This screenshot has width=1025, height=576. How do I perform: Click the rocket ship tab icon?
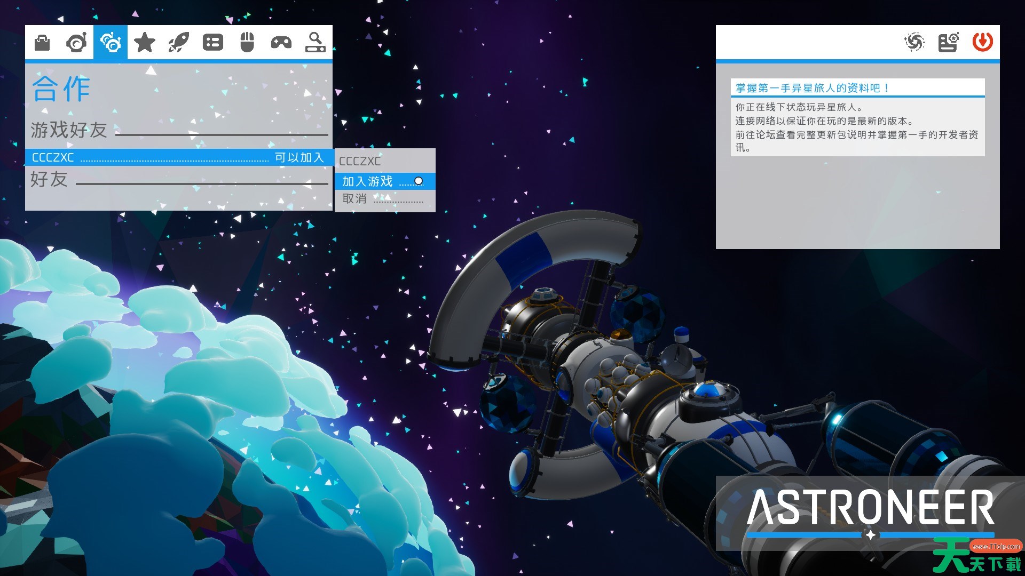179,42
